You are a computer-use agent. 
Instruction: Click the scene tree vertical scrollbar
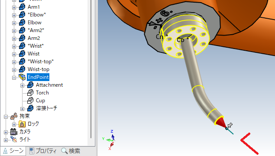pyautogui.click(x=91, y=69)
